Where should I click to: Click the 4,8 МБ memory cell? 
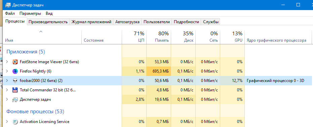159,90
